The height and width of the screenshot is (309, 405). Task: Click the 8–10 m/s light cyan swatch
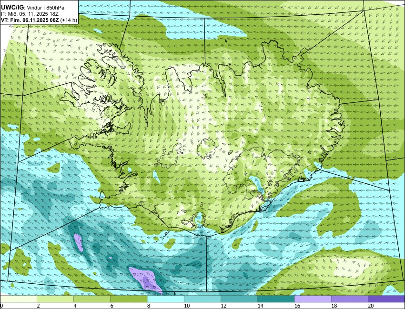(x=165, y=299)
